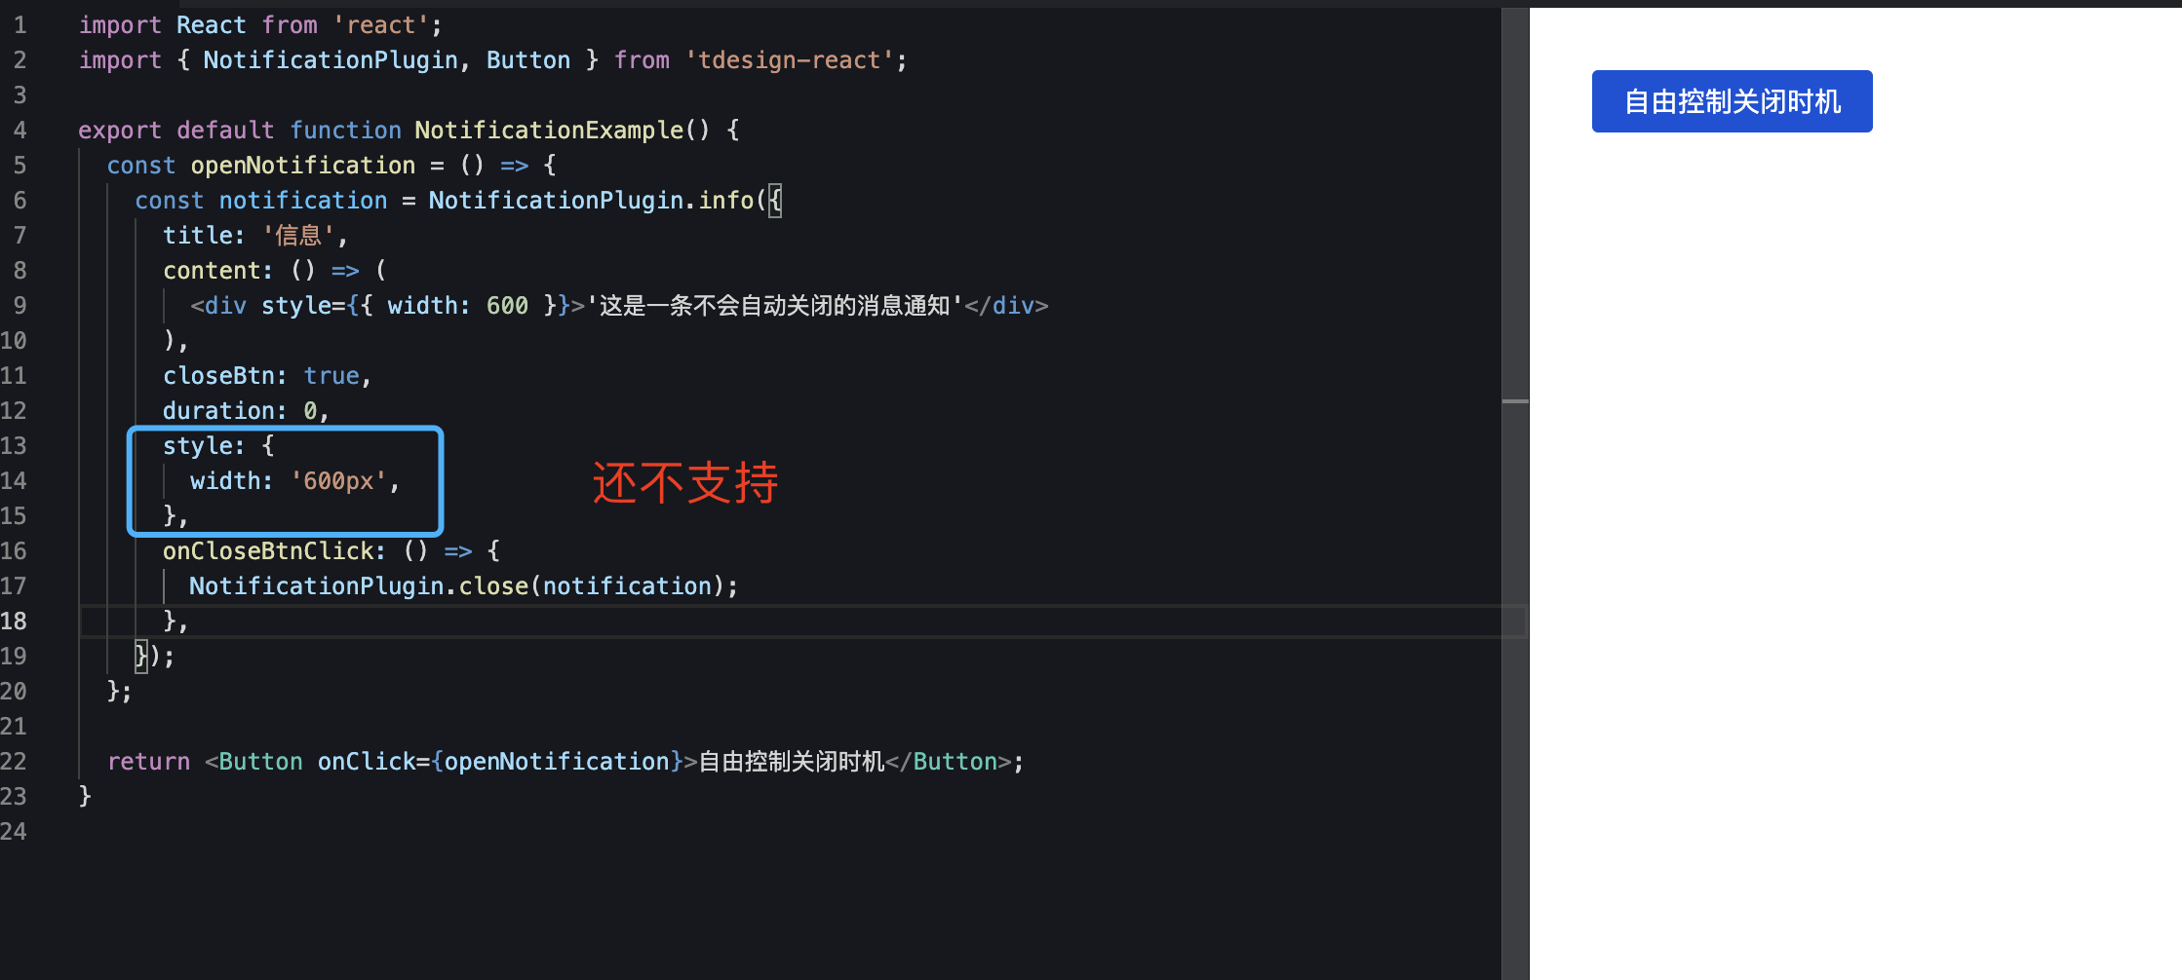Click the duration: 0 property on line 12

point(243,410)
